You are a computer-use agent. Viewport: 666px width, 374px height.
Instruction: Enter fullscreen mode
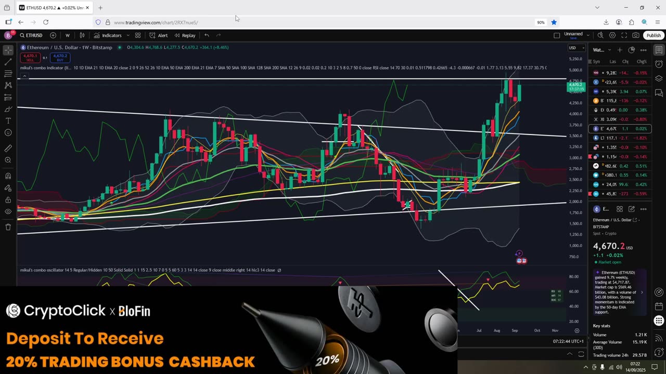click(624, 35)
